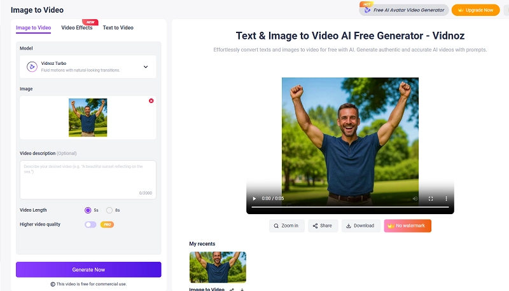Enable the Higher video quality toggle
Image resolution: width=509 pixels, height=291 pixels.
pyautogui.click(x=90, y=224)
